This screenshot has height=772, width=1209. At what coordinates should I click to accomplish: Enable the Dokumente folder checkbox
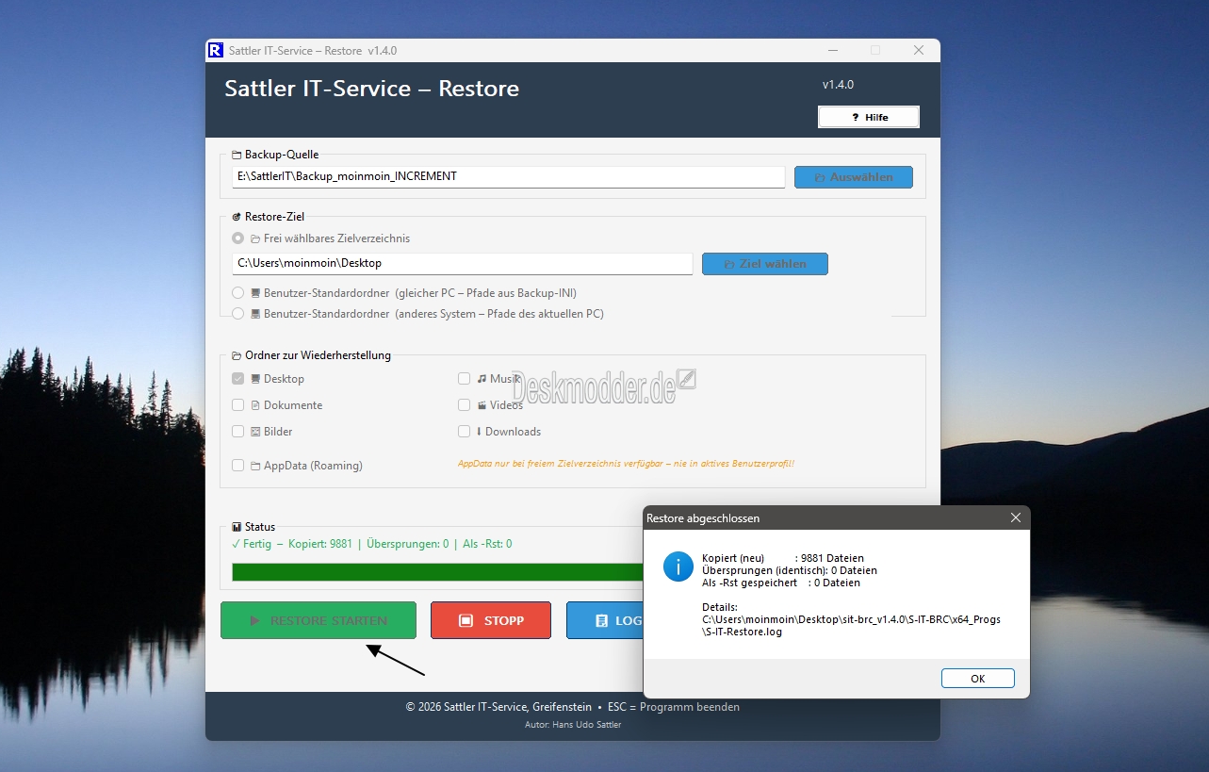tap(238, 405)
